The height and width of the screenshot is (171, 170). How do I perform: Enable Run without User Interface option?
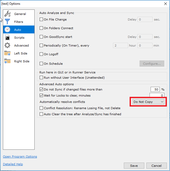tap(41, 78)
